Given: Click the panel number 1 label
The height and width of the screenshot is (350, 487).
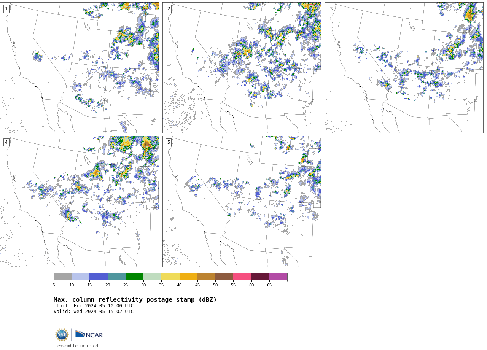Looking at the screenshot, I should tap(6, 9).
